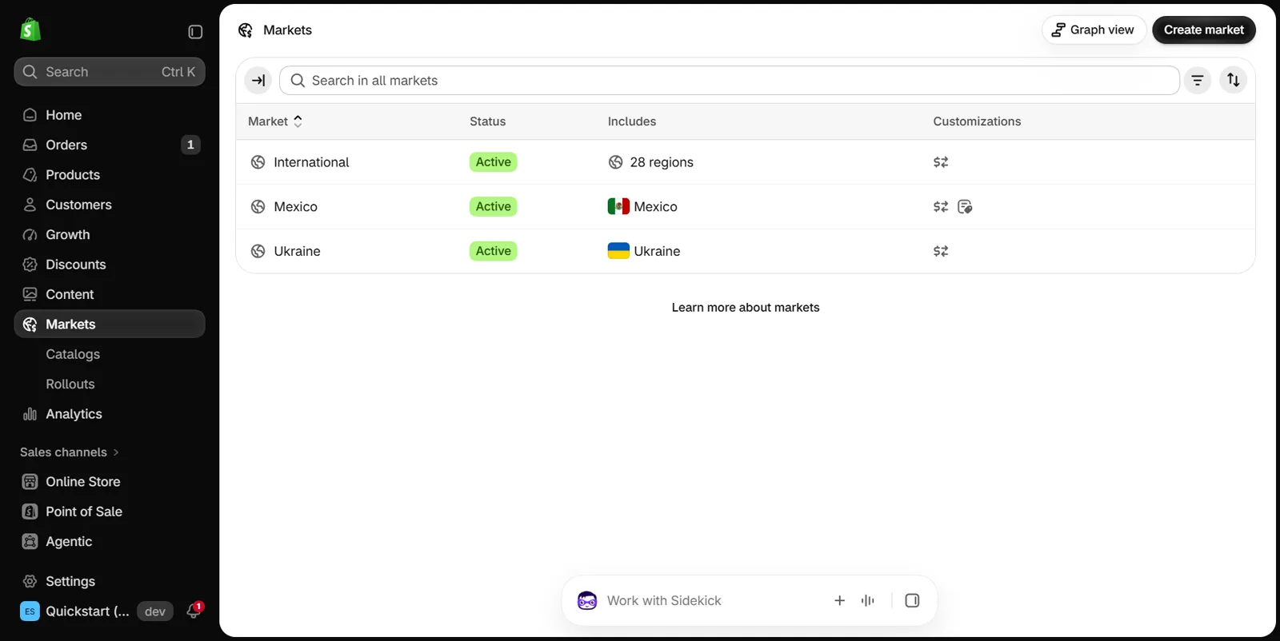The height and width of the screenshot is (641, 1280).
Task: Add attachment with Sidekick plus icon
Action: [839, 601]
